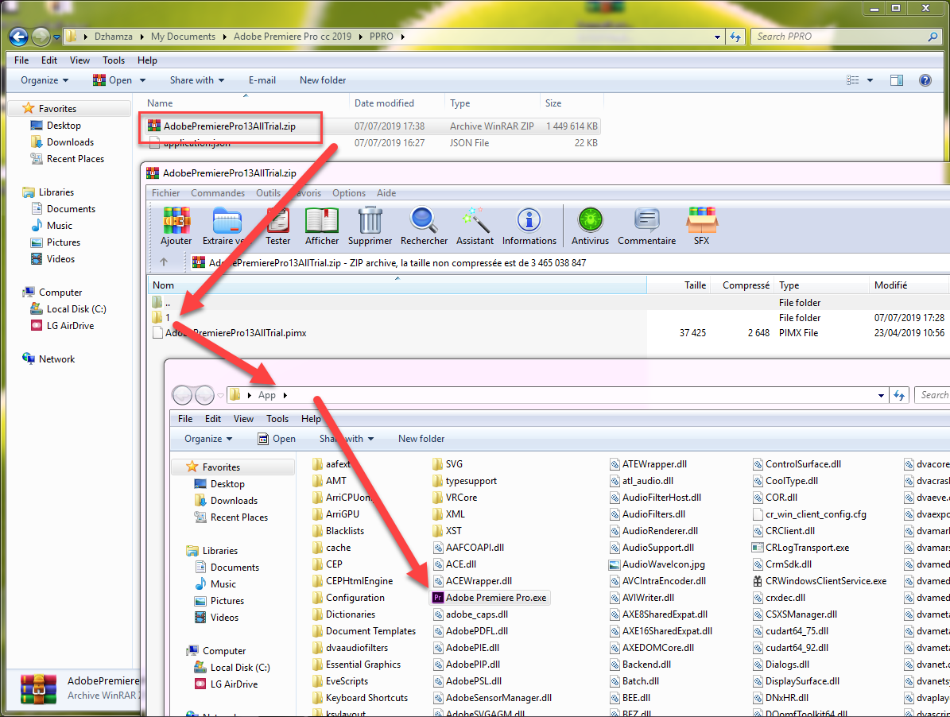Select the AudioWaveIcon.jpg file
Screen dimensions: 950x717
click(657, 564)
